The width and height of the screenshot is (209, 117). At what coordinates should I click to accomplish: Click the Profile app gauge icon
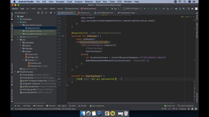[x=164, y=9]
